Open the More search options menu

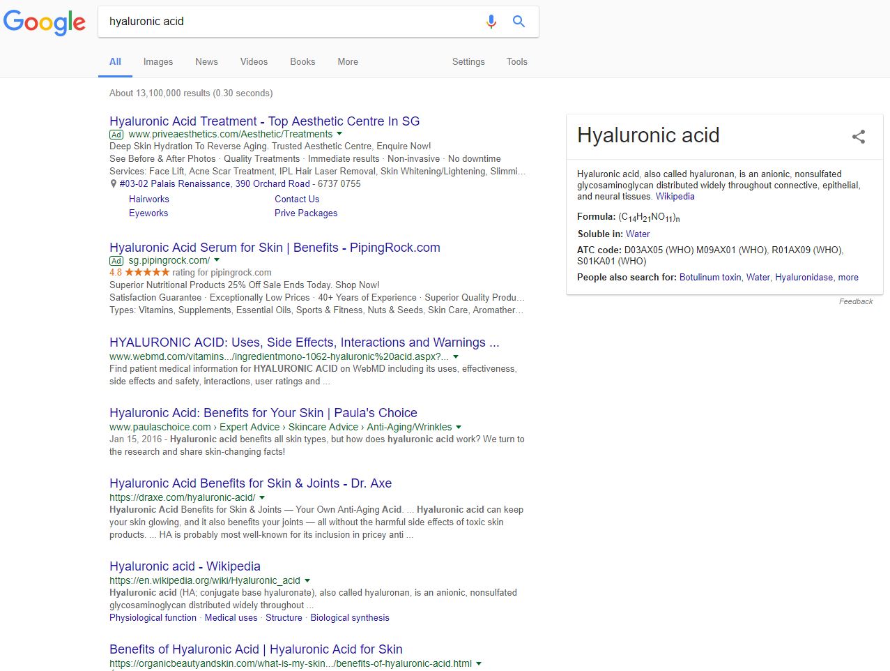[x=348, y=61]
